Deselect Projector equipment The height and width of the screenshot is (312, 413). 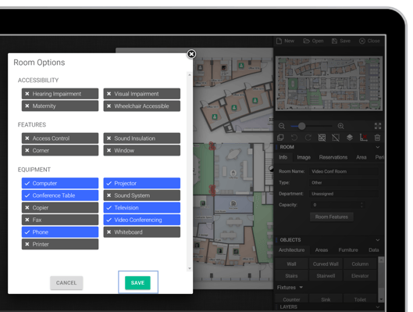click(142, 183)
